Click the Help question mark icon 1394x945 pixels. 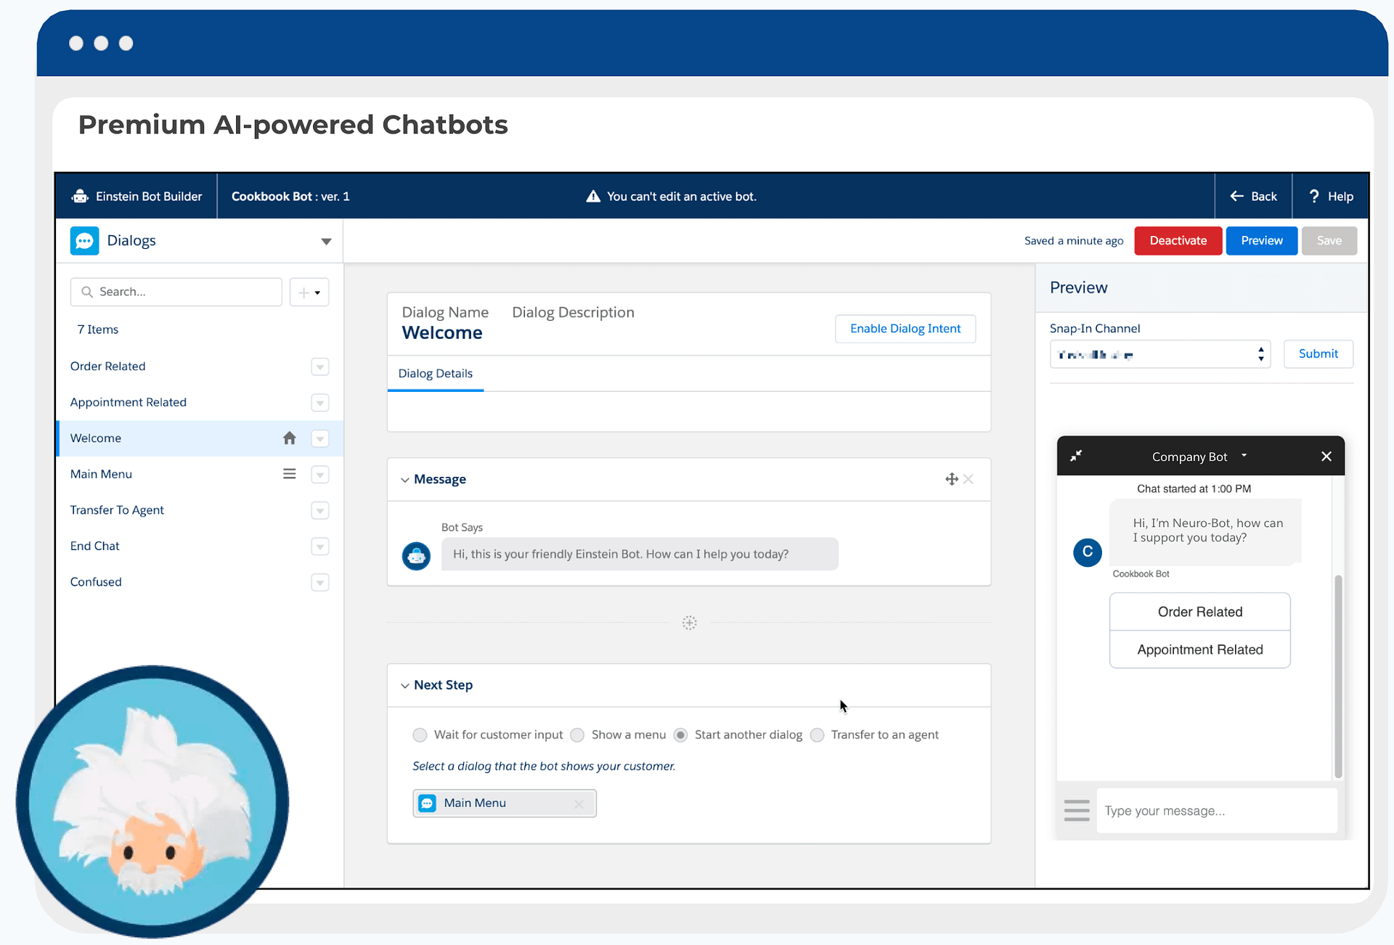1313,196
